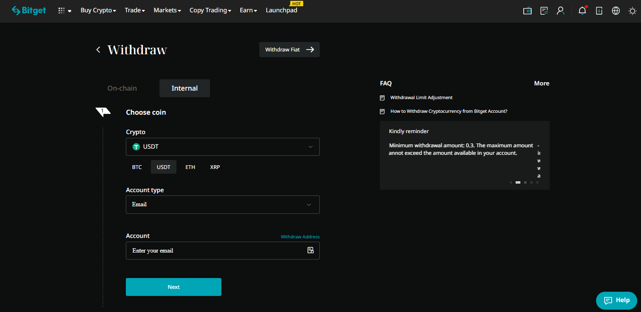The image size is (641, 312).
Task: Open How to Withdraw Cryptocurrency FAQ link
Action: (x=449, y=111)
